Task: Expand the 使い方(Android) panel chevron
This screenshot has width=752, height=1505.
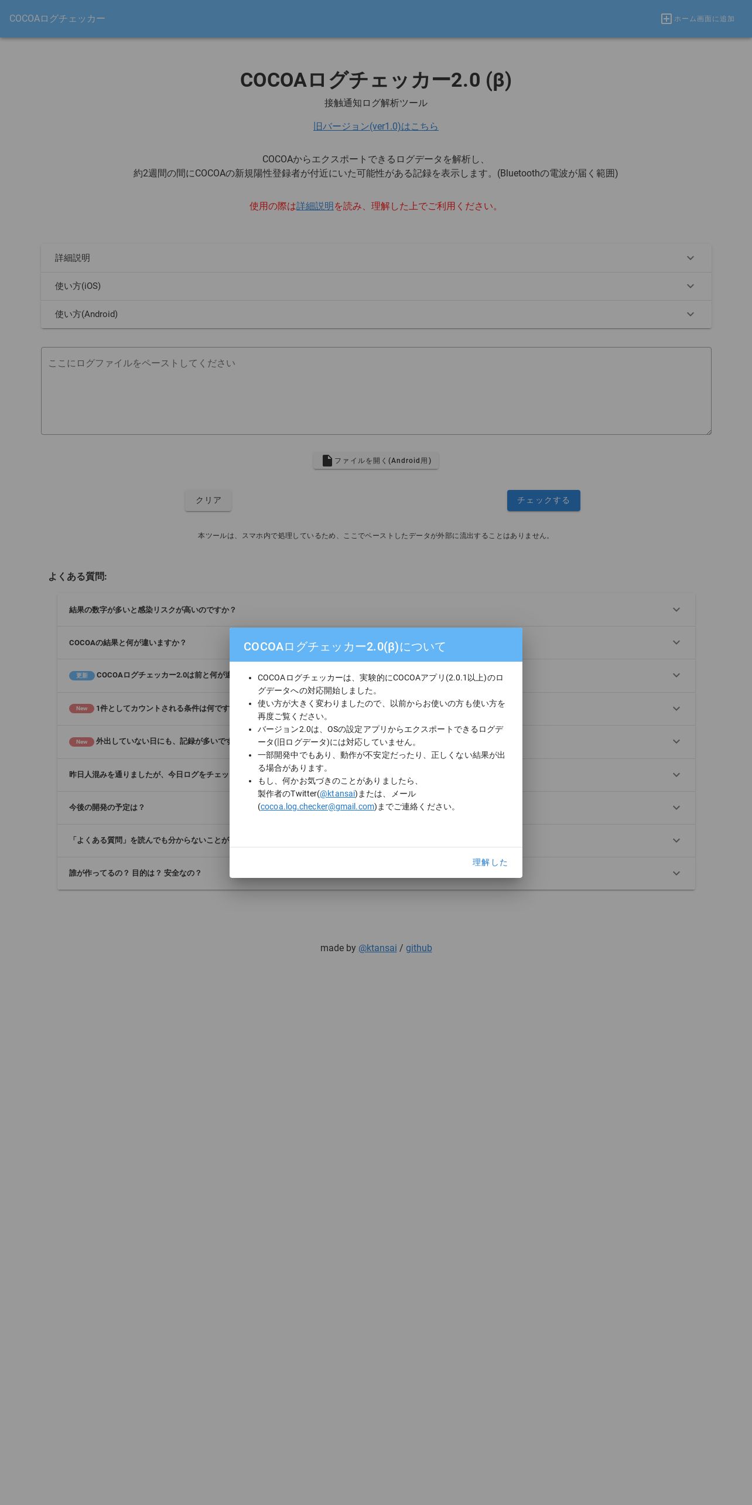Action: tap(691, 314)
